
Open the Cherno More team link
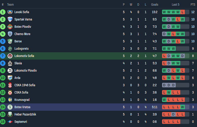pos(22,34)
